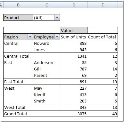Click the Anderson employee cell
124x122 pixels.
(47, 62)
